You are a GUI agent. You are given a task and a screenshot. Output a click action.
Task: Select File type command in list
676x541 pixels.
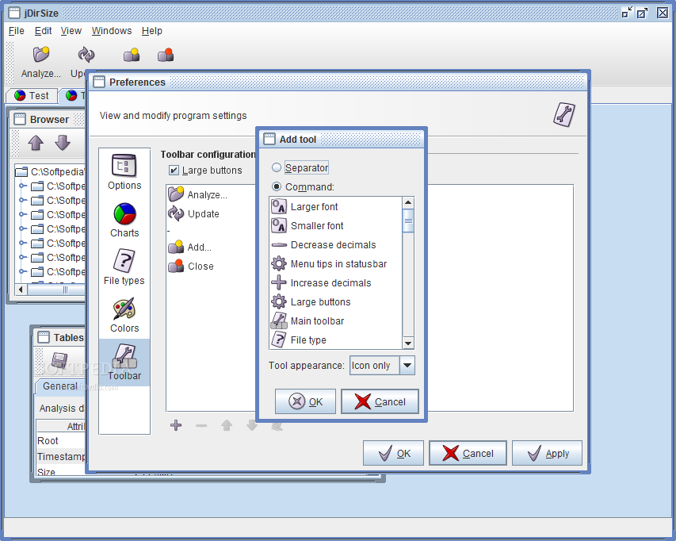(x=335, y=340)
